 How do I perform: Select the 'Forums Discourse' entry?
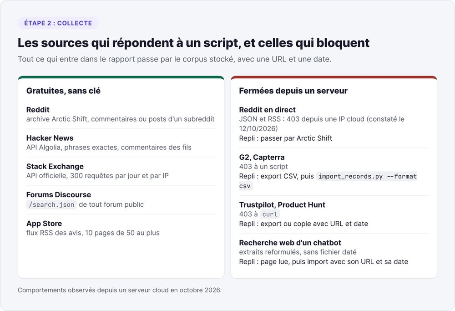(59, 194)
